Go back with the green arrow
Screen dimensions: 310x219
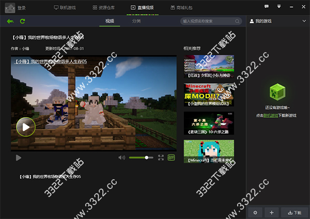click(x=10, y=21)
